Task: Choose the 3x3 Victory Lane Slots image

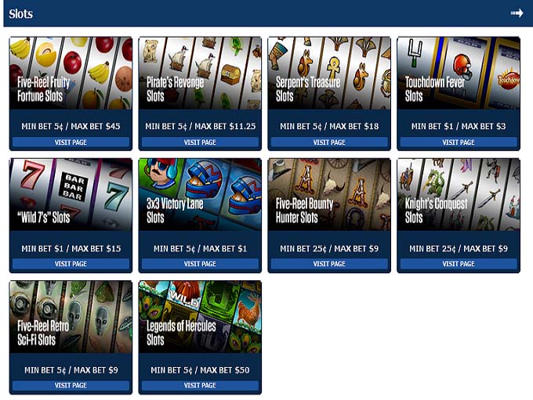Action: pyautogui.click(x=200, y=195)
